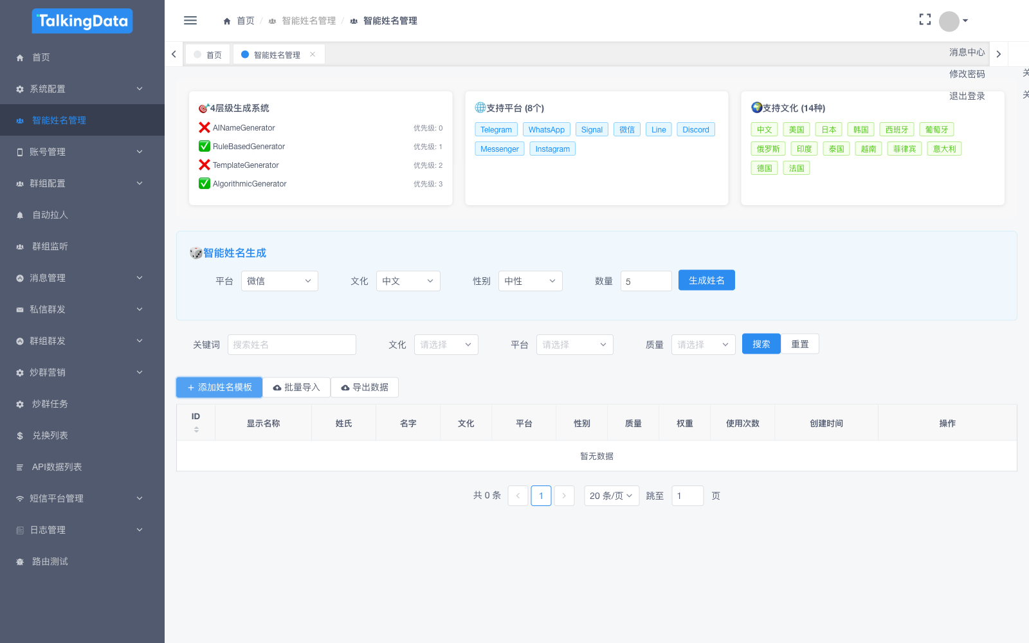Click the home icon in breadcrumb

point(227,21)
